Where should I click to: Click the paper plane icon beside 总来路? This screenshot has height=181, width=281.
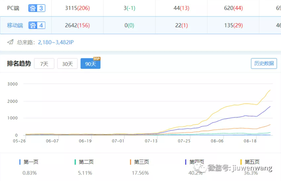10,42
